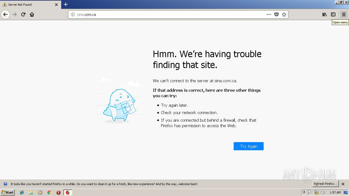Minimize the Firefox window
Image resolution: width=349 pixels, height=196 pixels.
pos(337,2)
